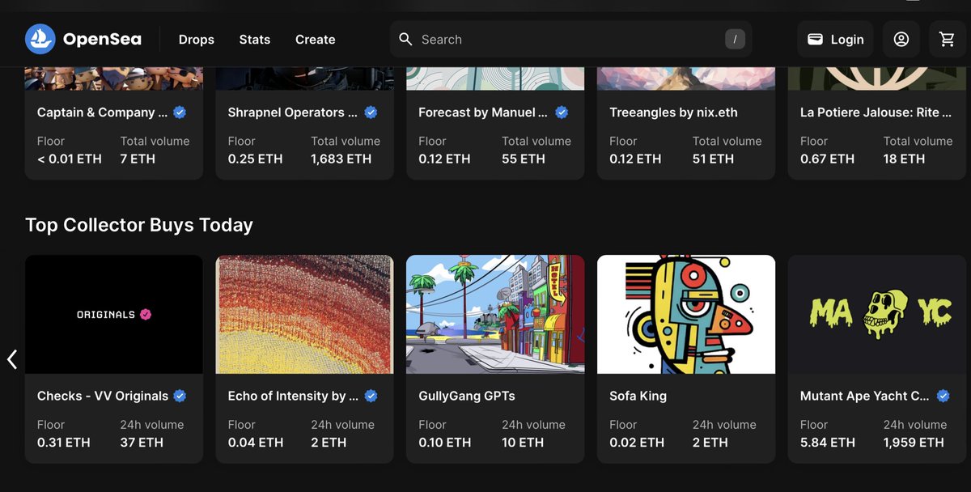Open the Drops page
This screenshot has width=971, height=492.
tap(197, 40)
